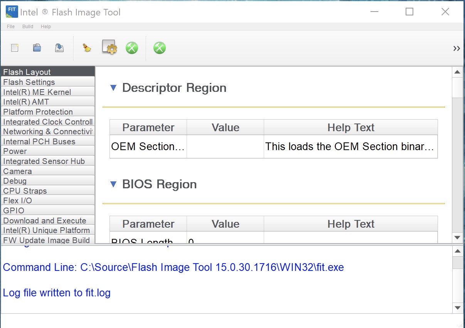This screenshot has height=328, width=465.
Task: Open the File menu
Action: (11, 27)
